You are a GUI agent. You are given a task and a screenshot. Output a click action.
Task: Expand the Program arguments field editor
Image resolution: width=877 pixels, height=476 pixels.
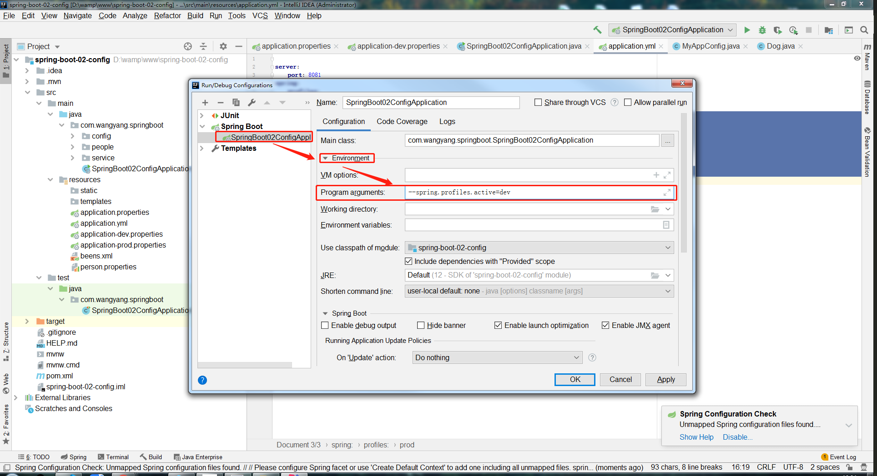tap(667, 193)
